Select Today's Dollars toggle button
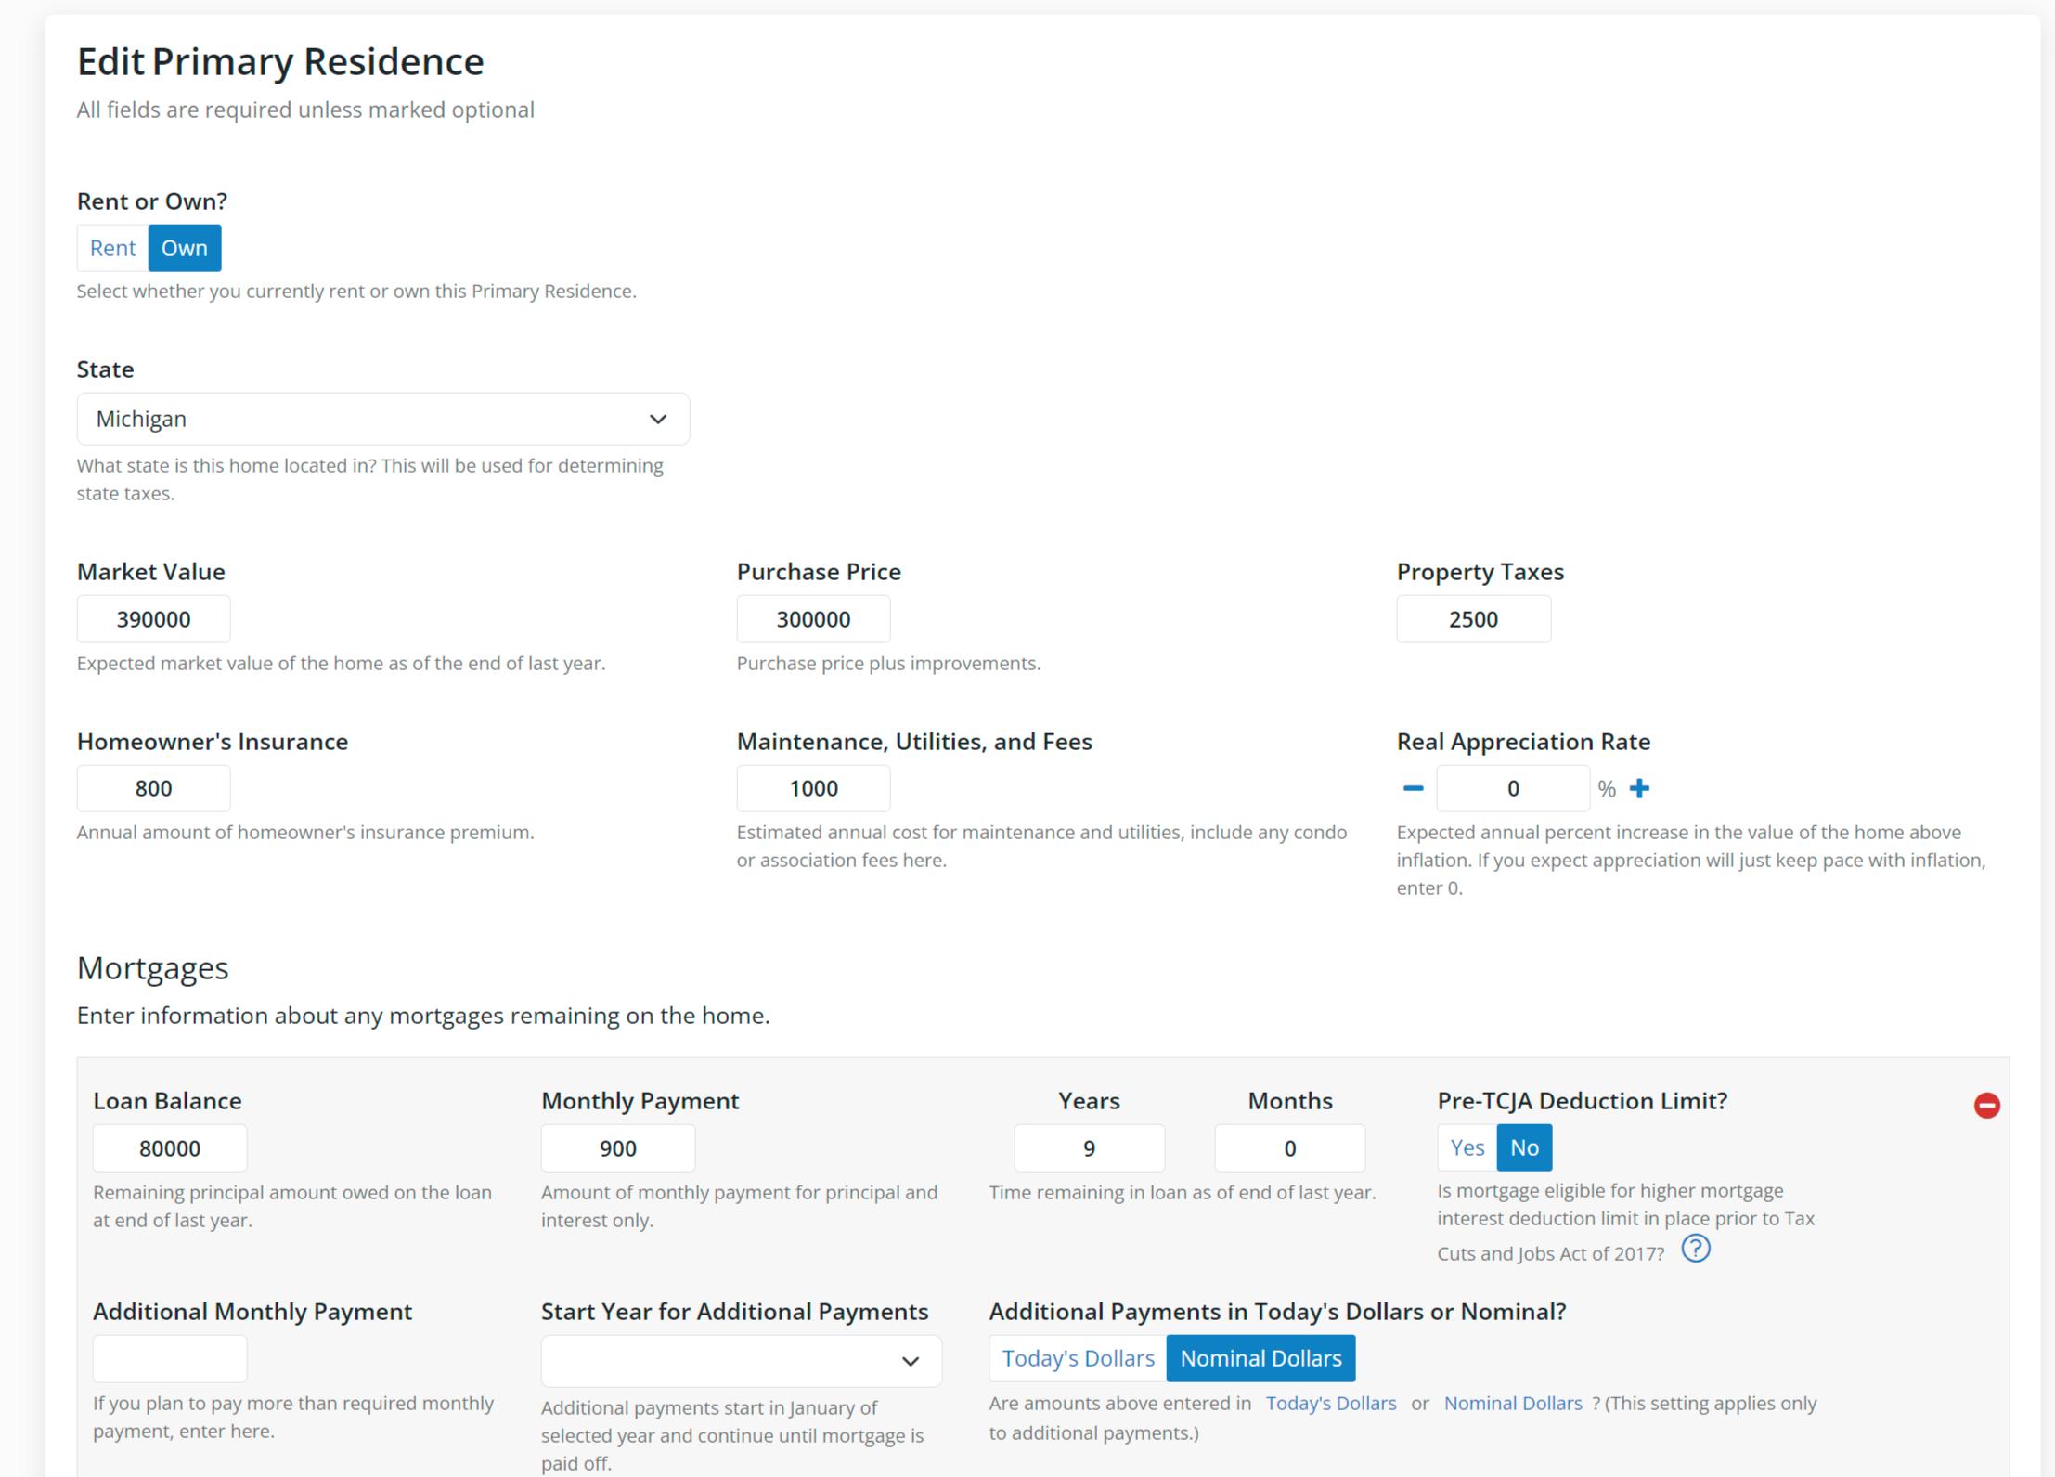The width and height of the screenshot is (2055, 1477). pos(1078,1358)
